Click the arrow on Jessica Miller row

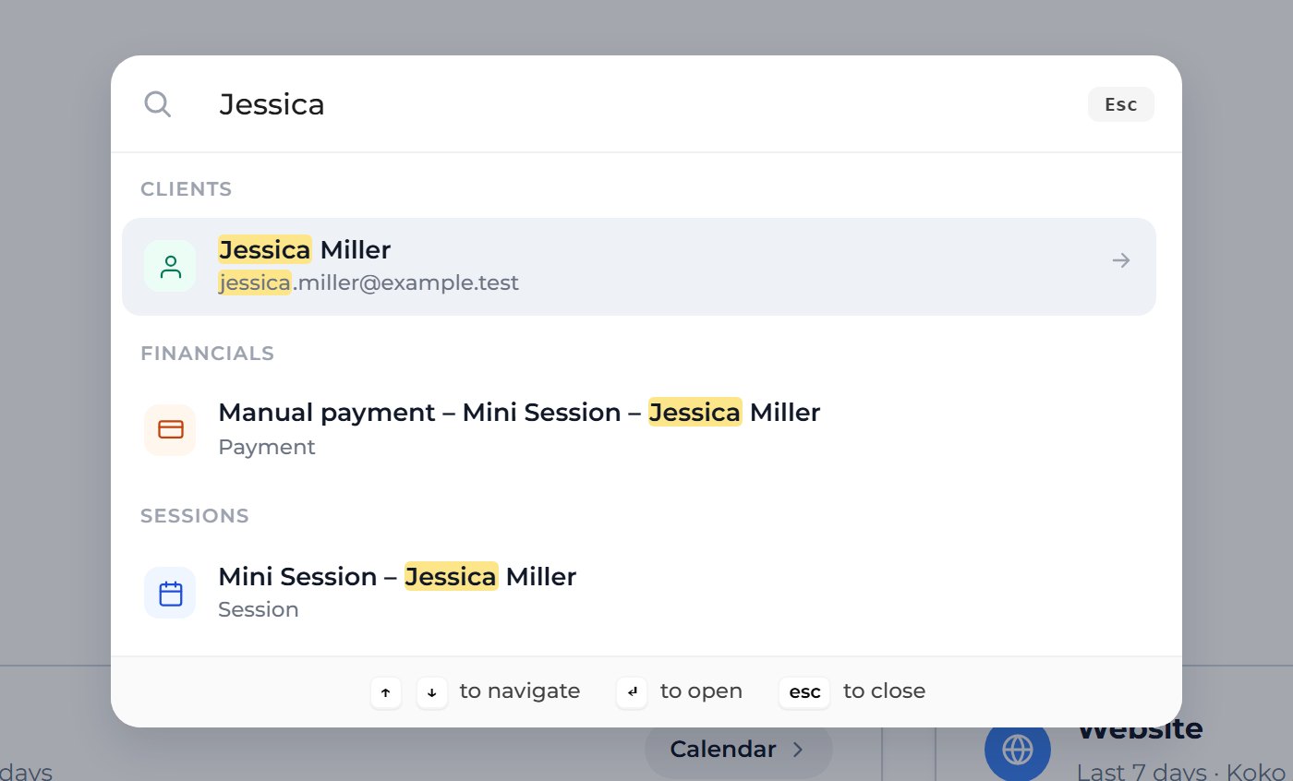1121,261
